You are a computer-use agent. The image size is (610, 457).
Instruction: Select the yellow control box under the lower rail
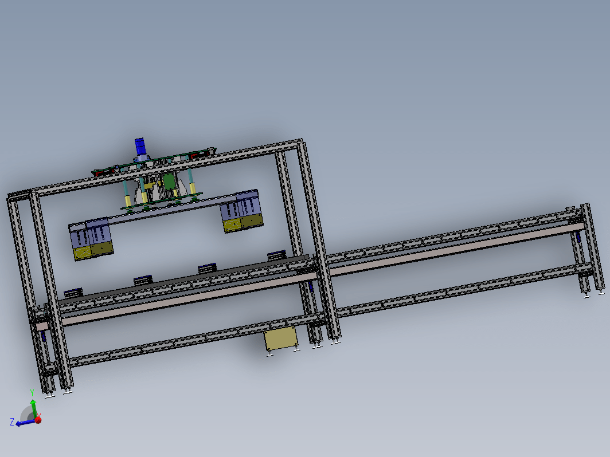point(281,338)
